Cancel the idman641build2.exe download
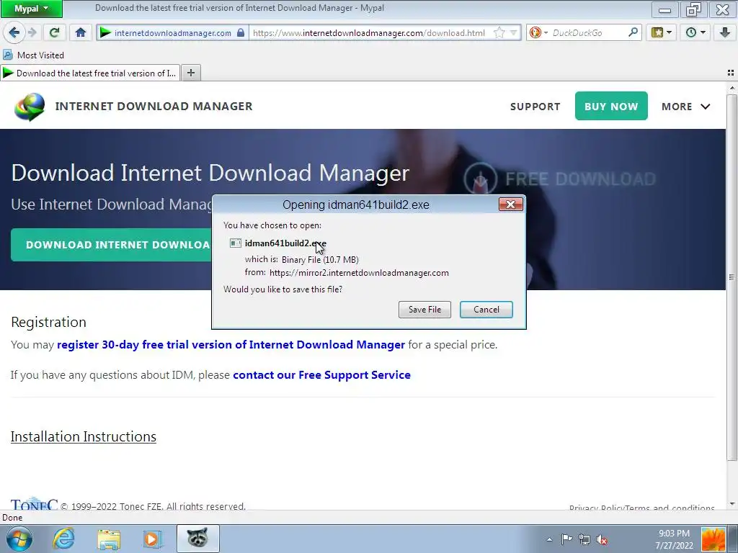Viewport: 738px width, 553px height. [486, 310]
